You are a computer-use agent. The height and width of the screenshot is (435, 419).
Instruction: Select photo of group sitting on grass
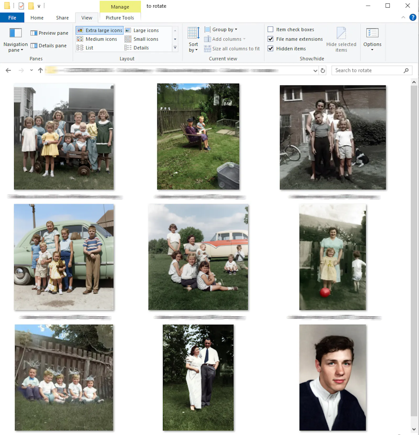point(198,257)
